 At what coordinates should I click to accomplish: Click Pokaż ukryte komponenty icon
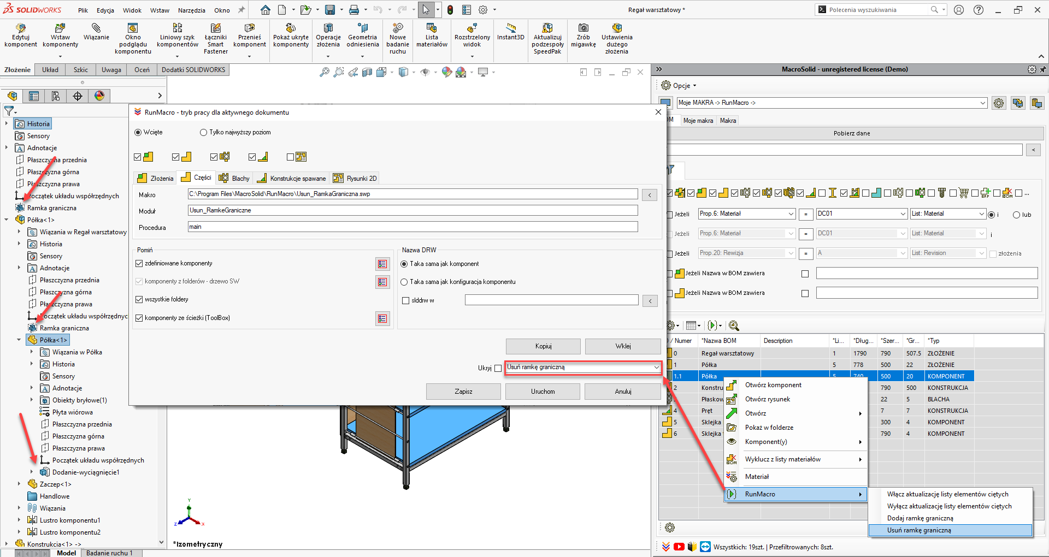tap(291, 28)
